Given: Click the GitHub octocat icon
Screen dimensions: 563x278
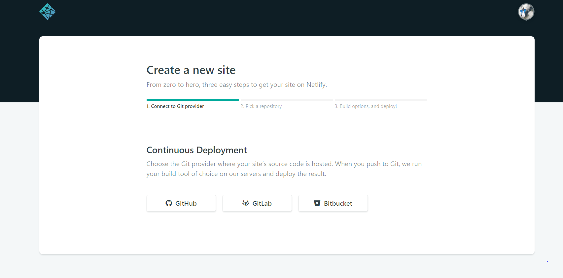Looking at the screenshot, I should click(x=169, y=203).
